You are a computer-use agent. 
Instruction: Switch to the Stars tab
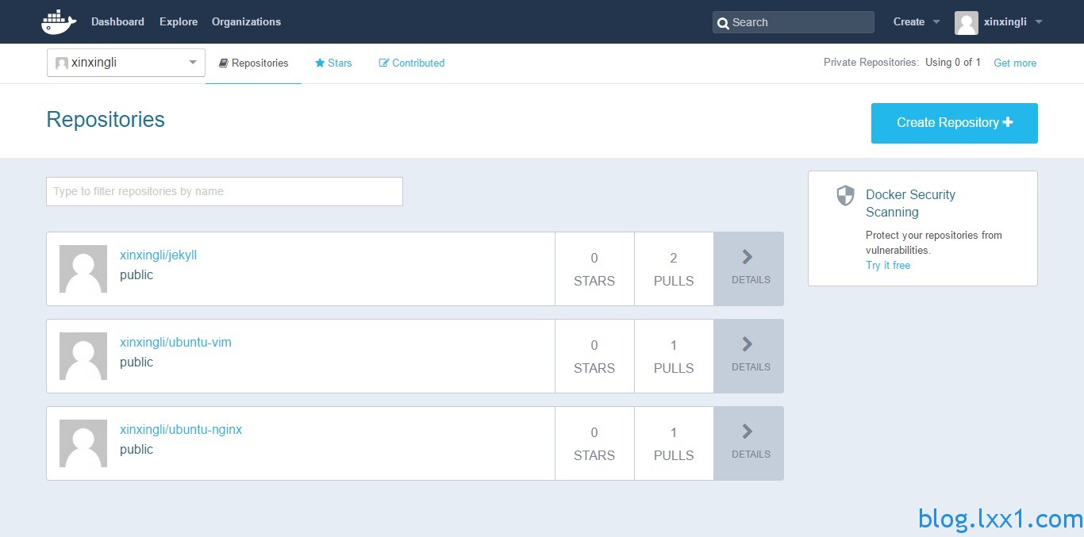click(x=333, y=63)
